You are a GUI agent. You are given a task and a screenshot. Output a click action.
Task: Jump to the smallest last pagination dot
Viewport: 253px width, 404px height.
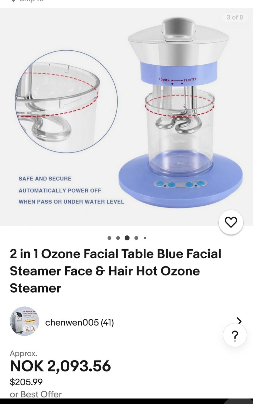145,238
